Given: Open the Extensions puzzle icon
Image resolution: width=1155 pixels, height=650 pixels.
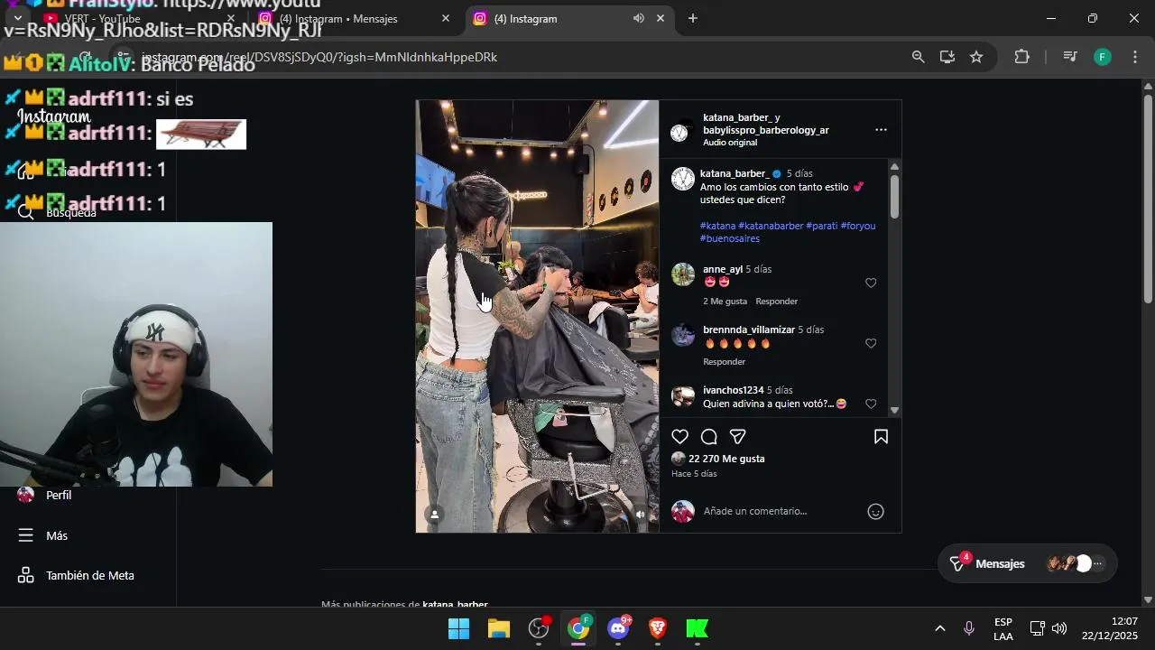Looking at the screenshot, I should tap(1021, 57).
